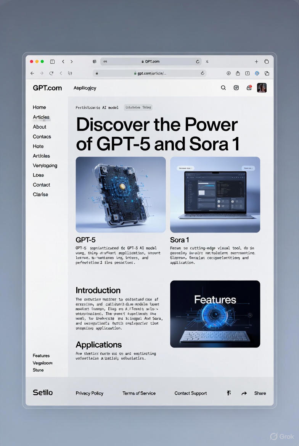
Task: Click the GPT.com site logo
Action: 47,88
